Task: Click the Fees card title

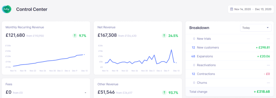Action: 9,84
